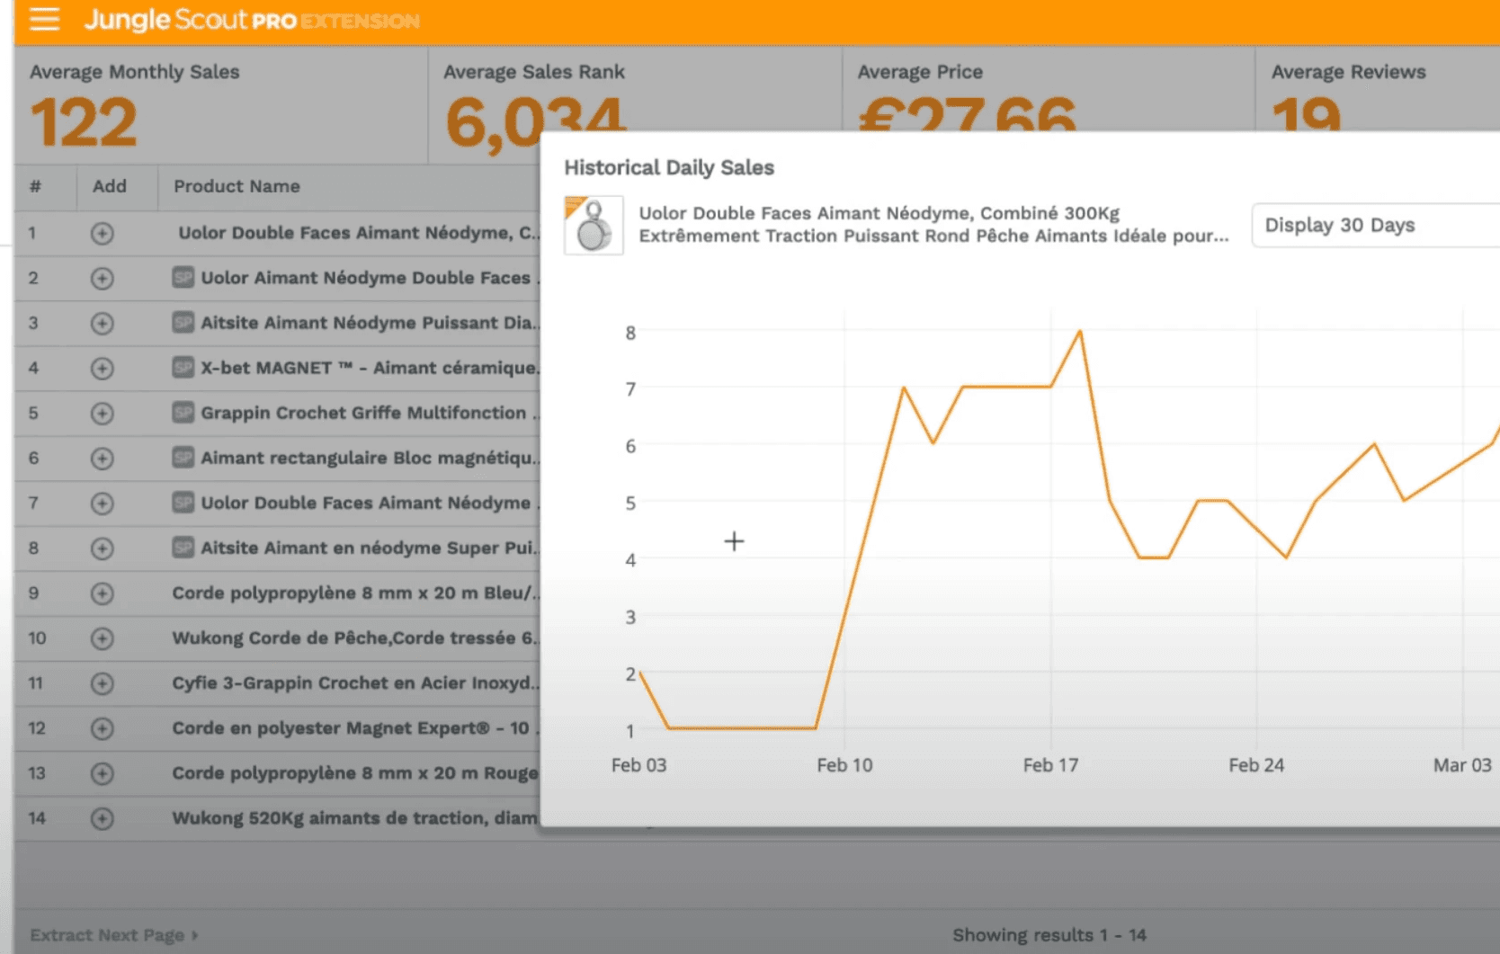The height and width of the screenshot is (954, 1500).
Task: Add row 12 Corde en polyester Magnet Expert
Action: [103, 728]
